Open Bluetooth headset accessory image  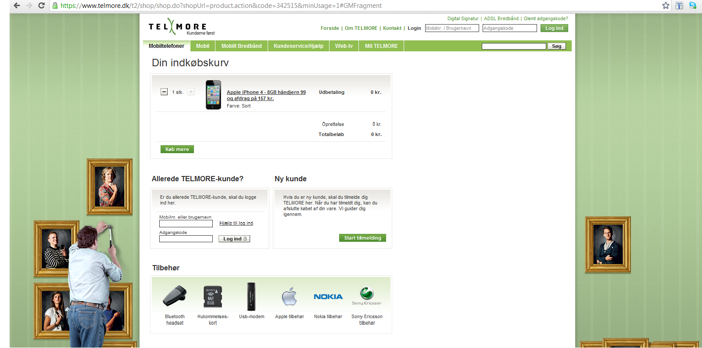click(x=175, y=296)
